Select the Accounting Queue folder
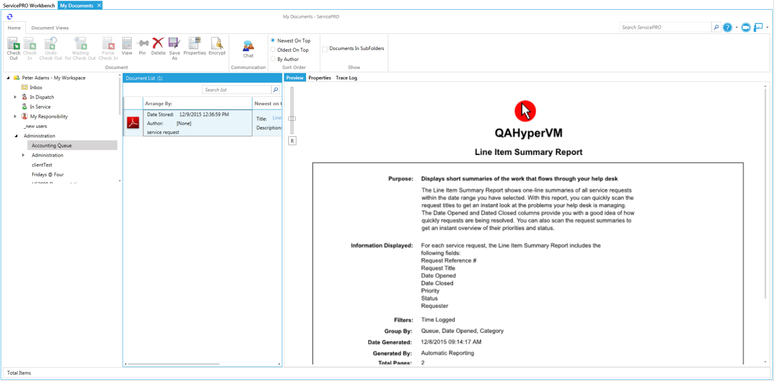Viewport: 774px width, 381px height. tap(73, 146)
